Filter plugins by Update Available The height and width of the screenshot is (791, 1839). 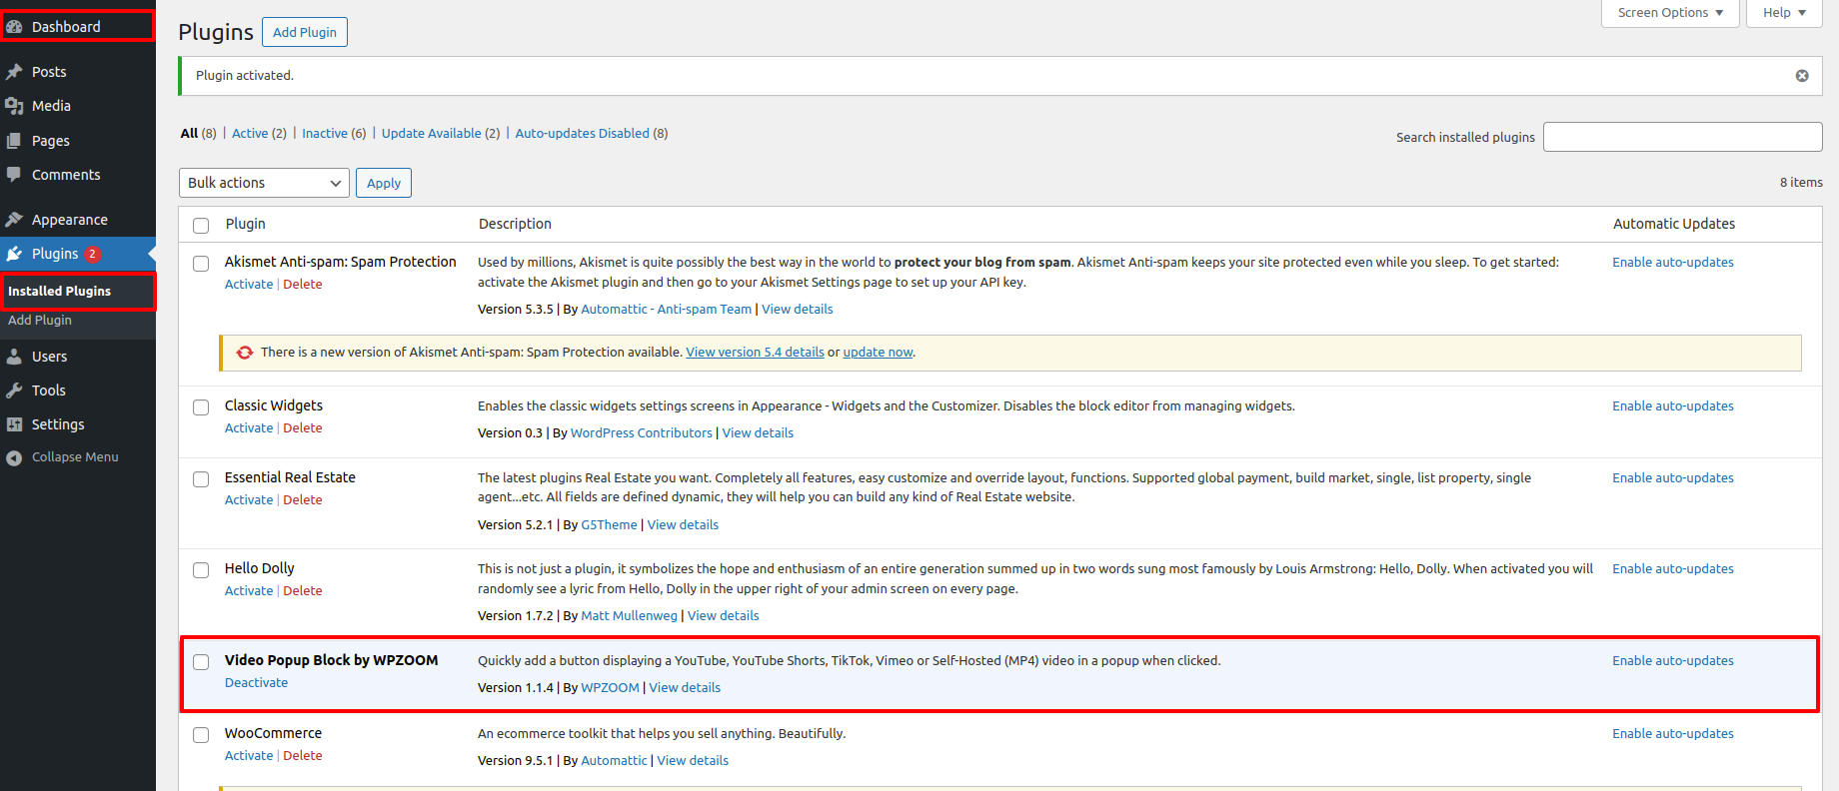click(432, 134)
